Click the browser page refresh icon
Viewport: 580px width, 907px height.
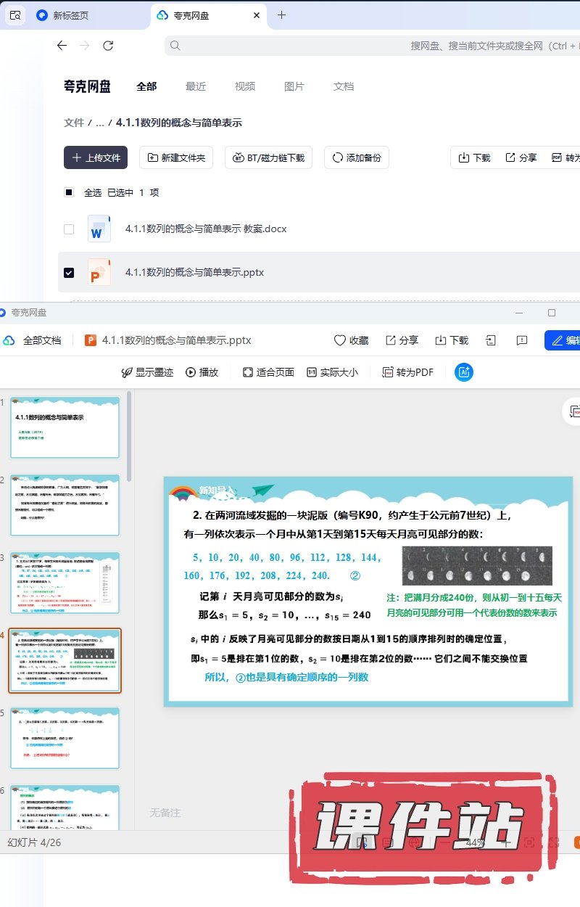point(108,46)
